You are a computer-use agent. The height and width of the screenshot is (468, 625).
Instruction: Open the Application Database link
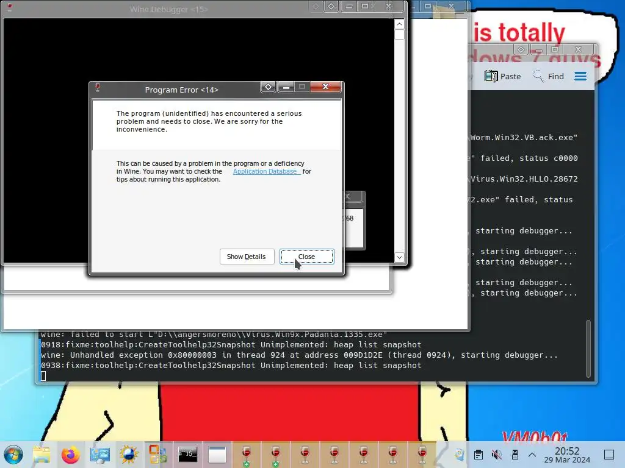coord(266,171)
